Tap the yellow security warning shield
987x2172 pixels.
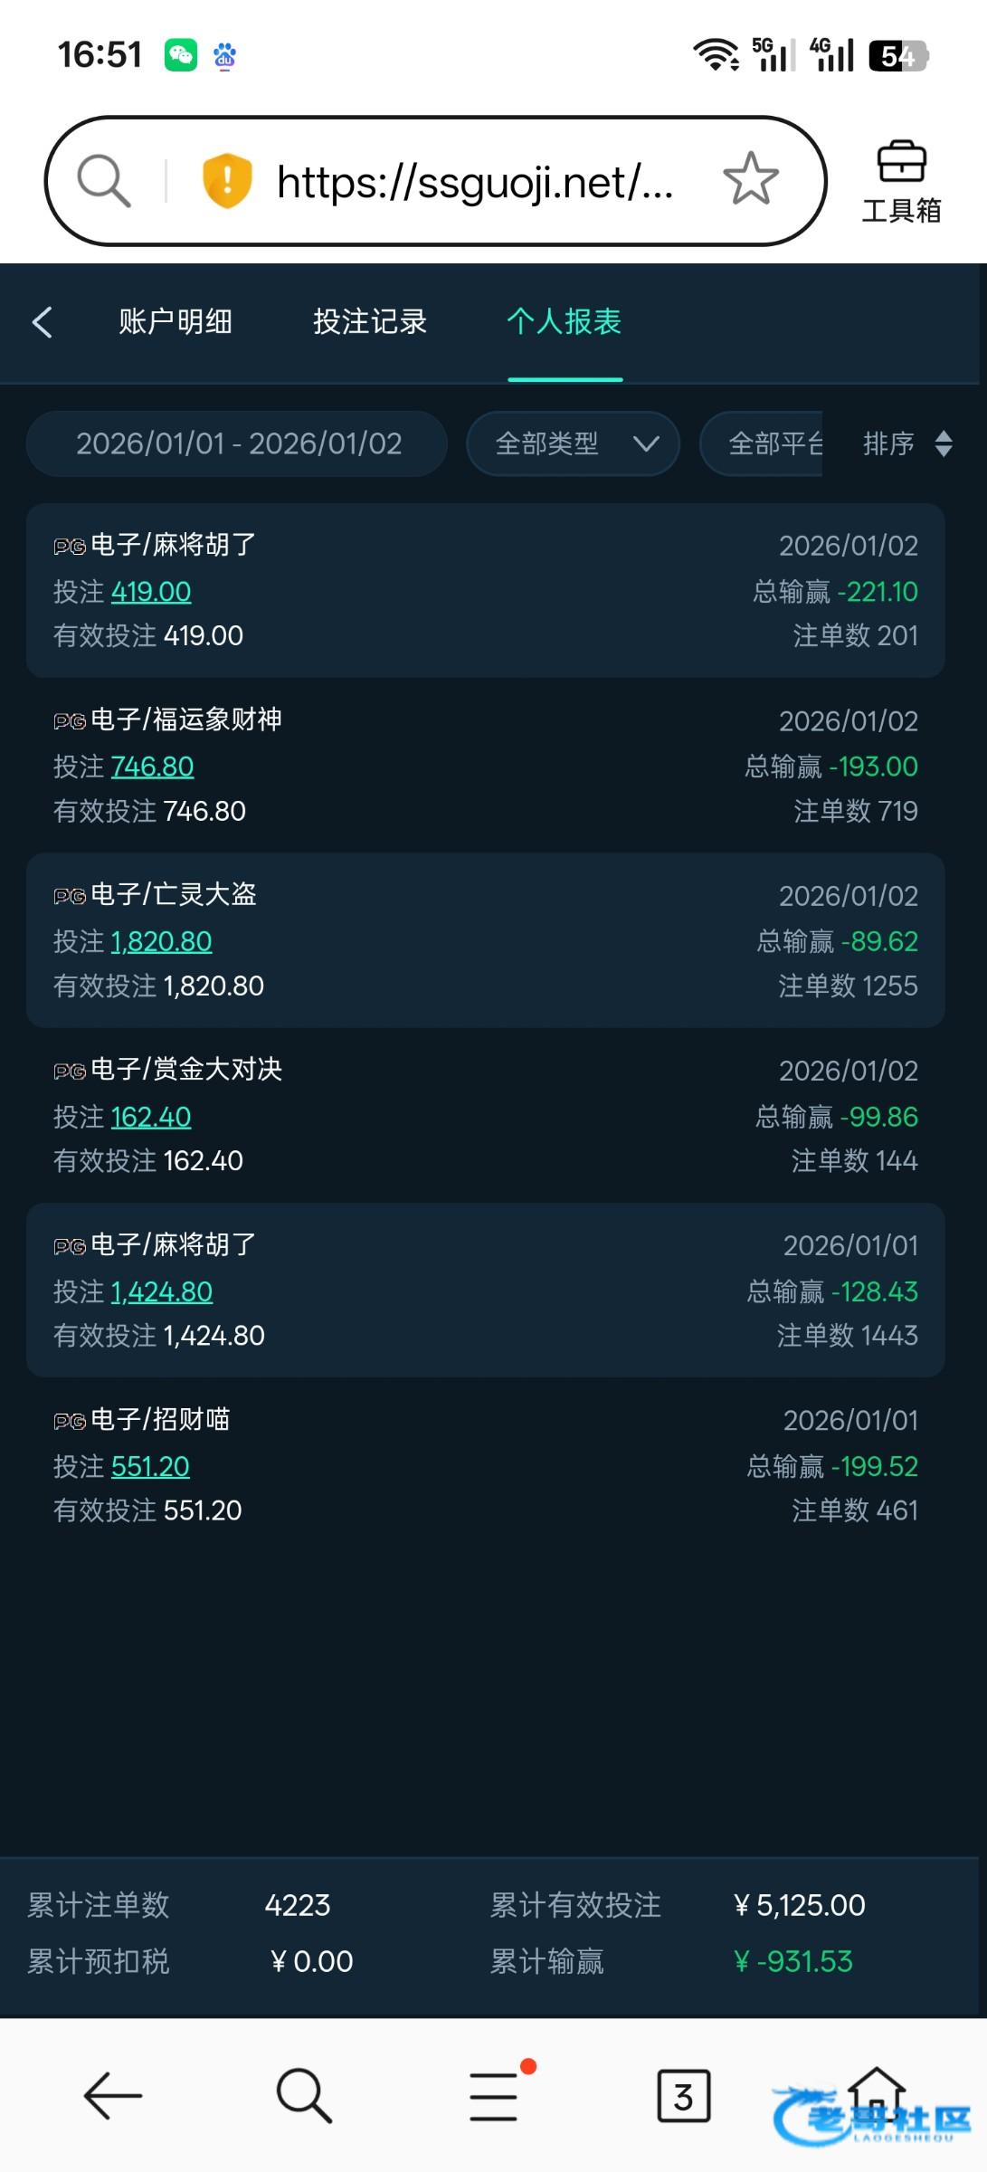(x=226, y=180)
